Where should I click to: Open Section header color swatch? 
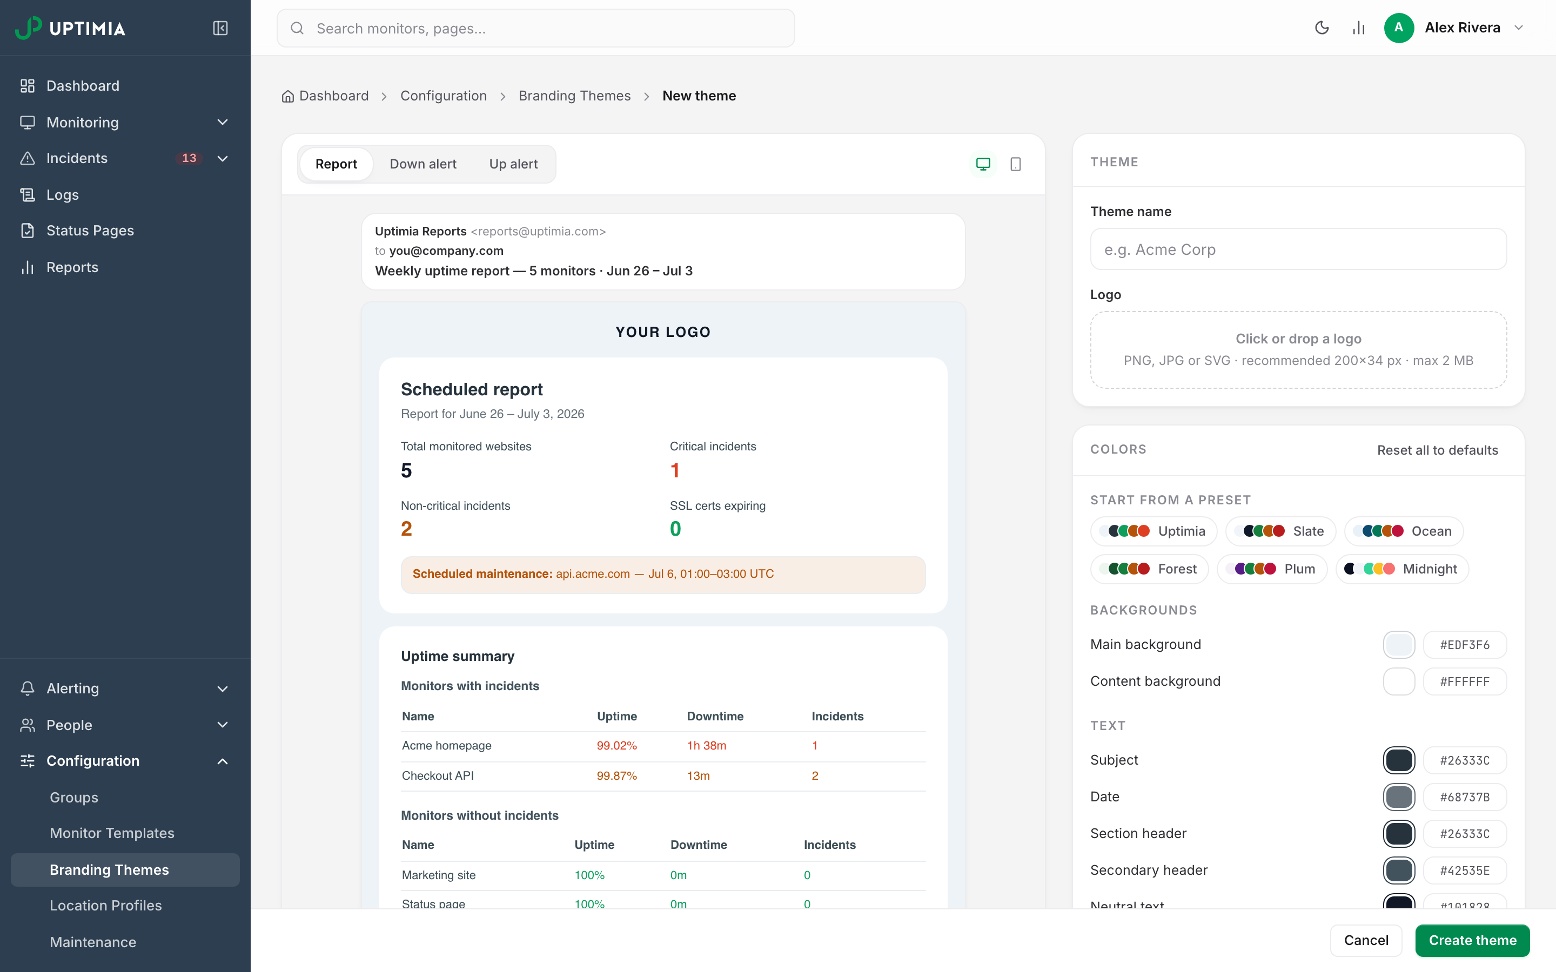click(1399, 834)
